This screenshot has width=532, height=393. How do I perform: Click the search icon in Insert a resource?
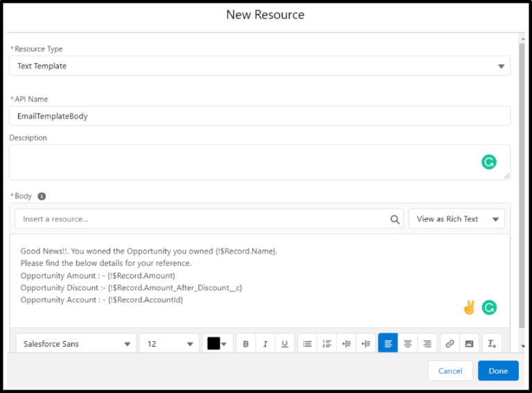(395, 219)
